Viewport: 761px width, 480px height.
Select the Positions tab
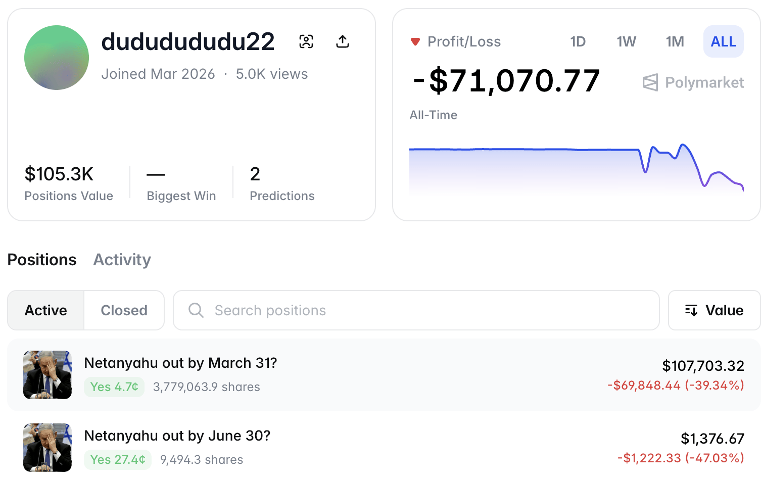coord(42,260)
